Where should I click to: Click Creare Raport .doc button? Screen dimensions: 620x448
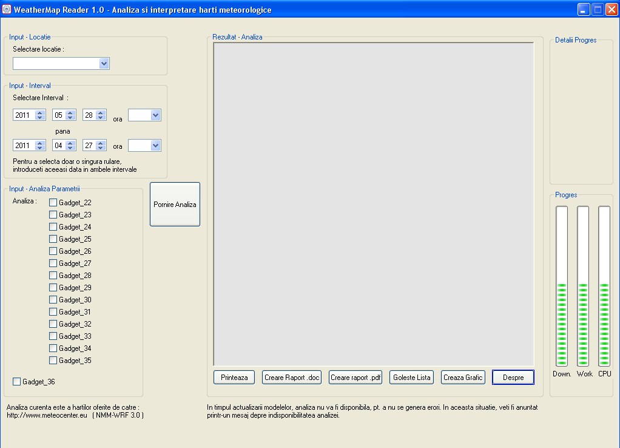291,377
